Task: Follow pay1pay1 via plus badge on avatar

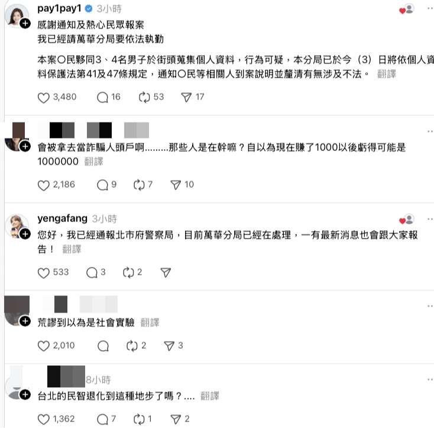Action: 25,24
